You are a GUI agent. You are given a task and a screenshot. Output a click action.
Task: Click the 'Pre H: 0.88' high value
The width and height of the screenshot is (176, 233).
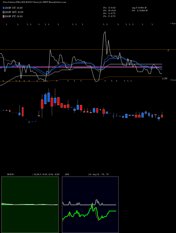(x=109, y=11)
